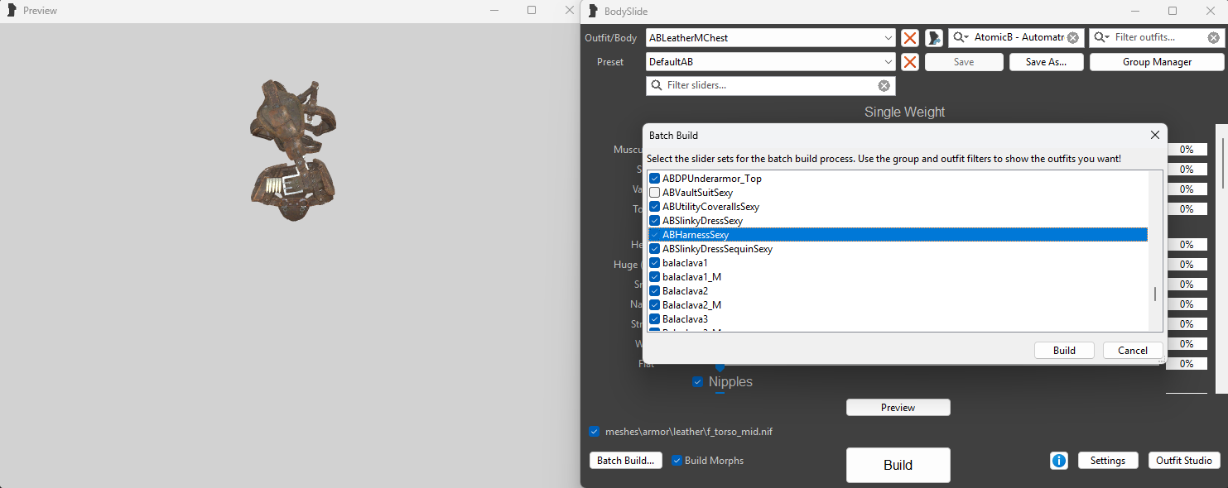
Task: Click the Preview window title bar icon
Action: [x=11, y=11]
